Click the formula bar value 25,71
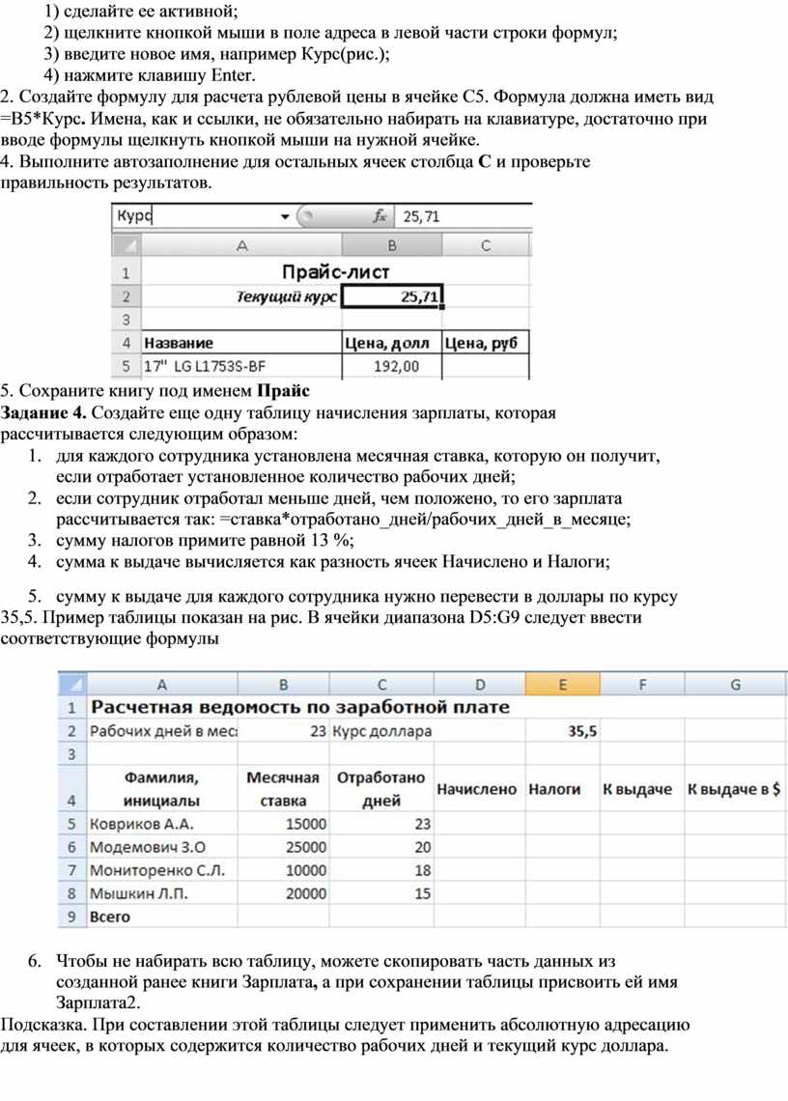The height and width of the screenshot is (1101, 788). 421,216
